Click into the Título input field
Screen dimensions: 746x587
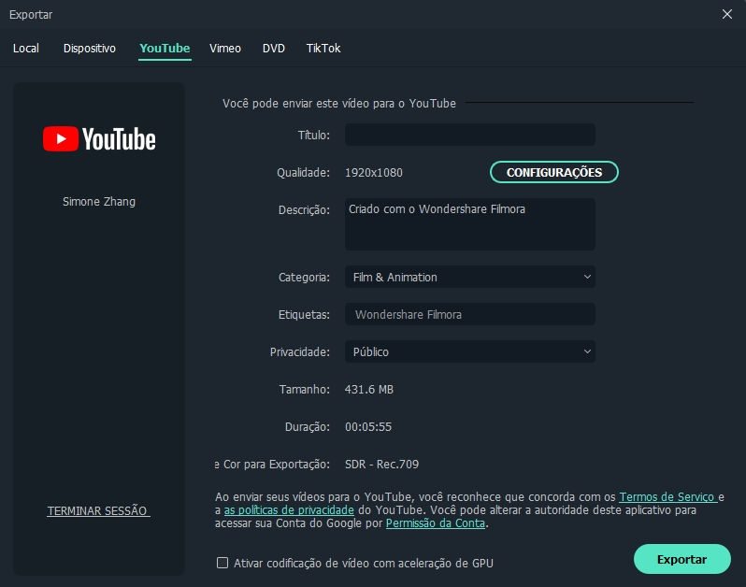(x=469, y=135)
